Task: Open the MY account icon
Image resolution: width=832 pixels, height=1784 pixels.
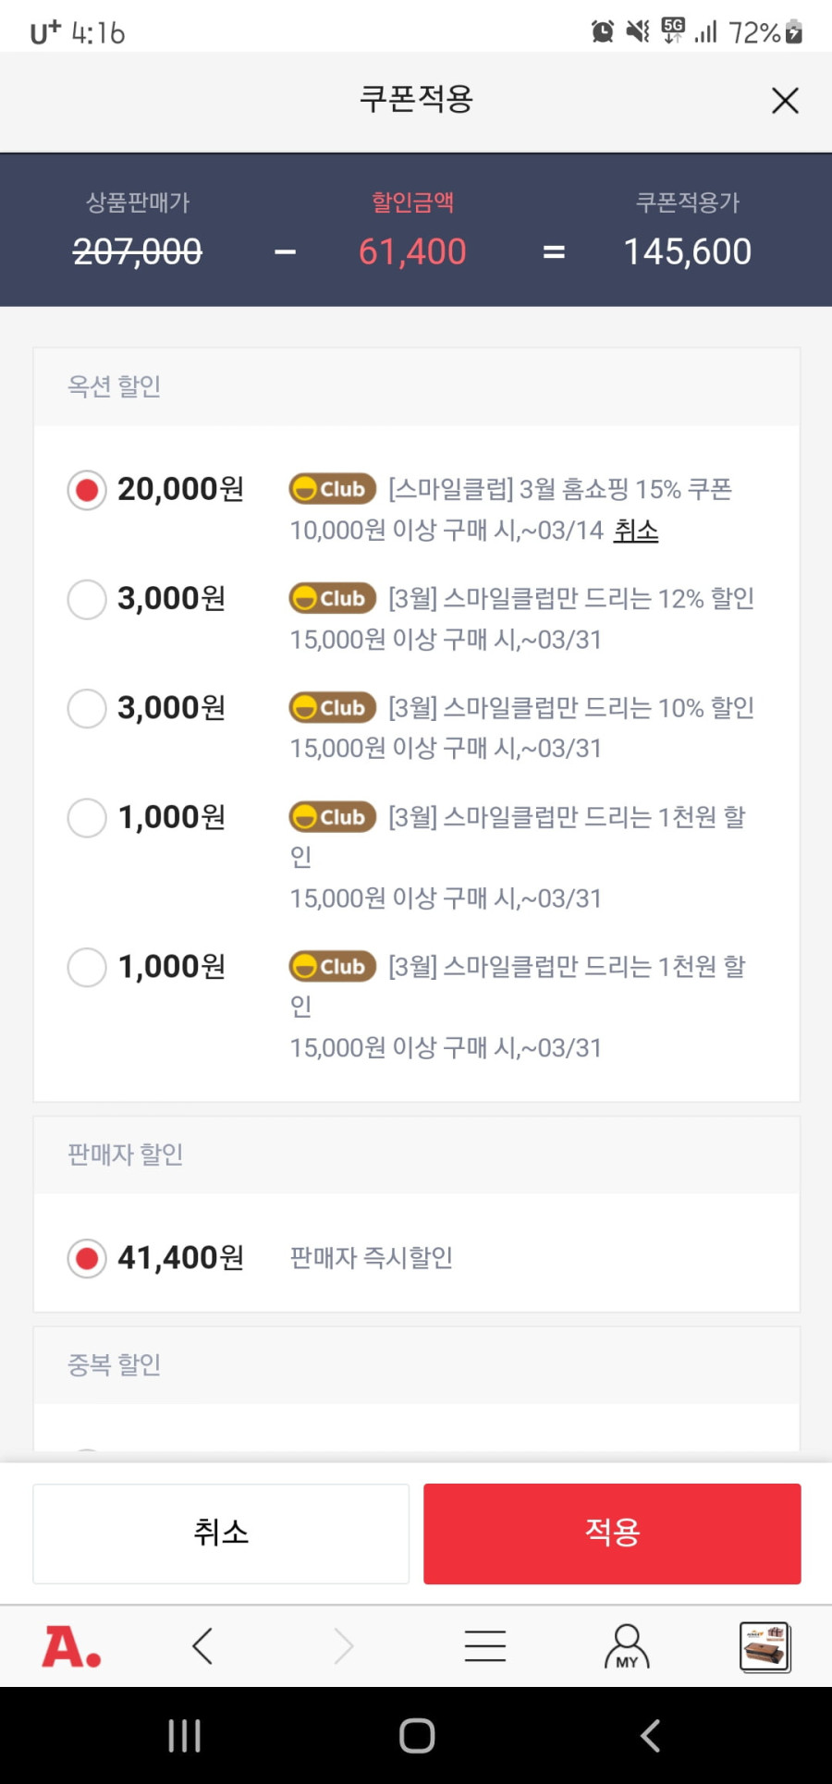Action: (x=627, y=1646)
